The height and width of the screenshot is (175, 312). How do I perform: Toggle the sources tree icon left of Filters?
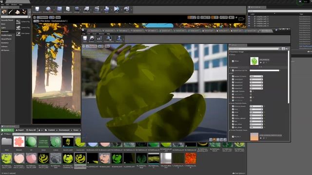click(x=2, y=134)
